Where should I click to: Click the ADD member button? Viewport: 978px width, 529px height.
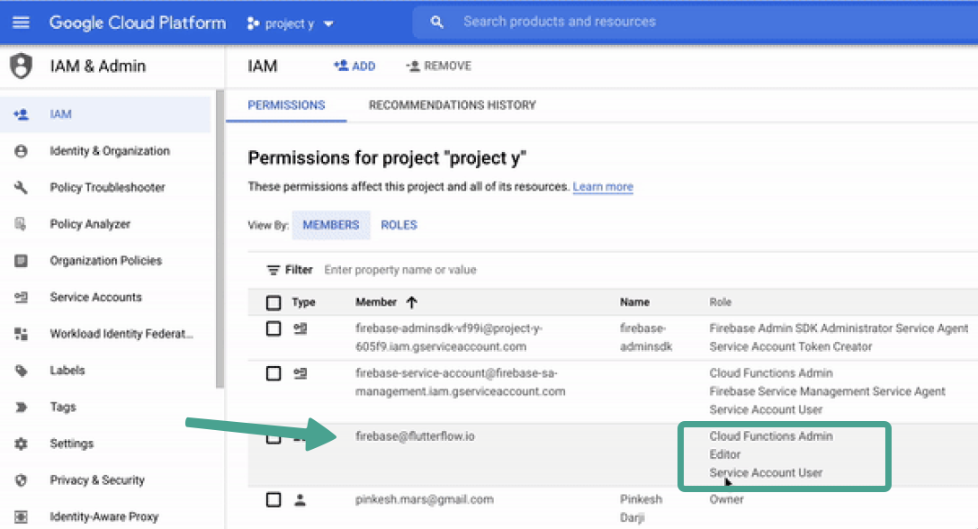pos(354,67)
